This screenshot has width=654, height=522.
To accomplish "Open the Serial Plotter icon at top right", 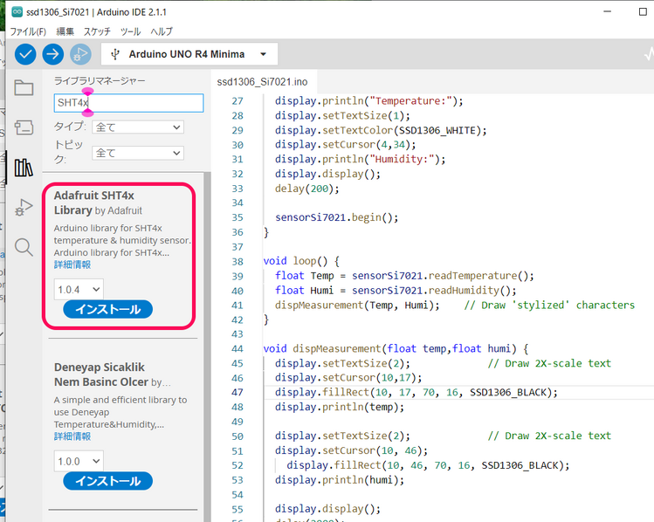I will tap(645, 54).
